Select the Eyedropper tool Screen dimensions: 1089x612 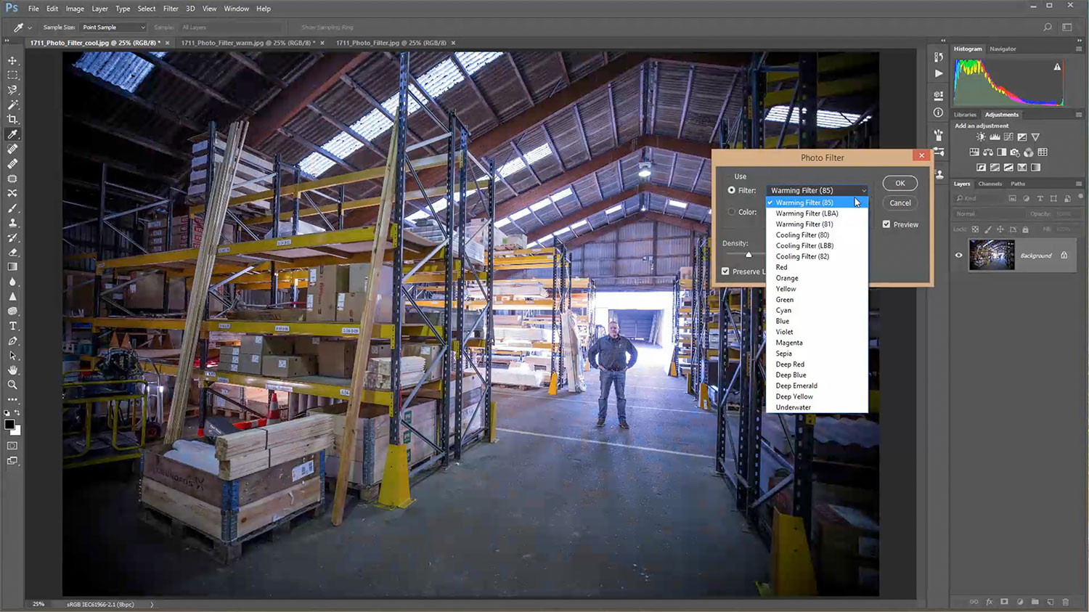(12, 134)
